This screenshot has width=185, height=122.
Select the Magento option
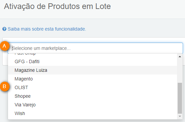point(92,79)
